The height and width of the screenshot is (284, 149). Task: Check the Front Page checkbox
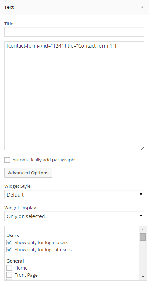coord(9,275)
